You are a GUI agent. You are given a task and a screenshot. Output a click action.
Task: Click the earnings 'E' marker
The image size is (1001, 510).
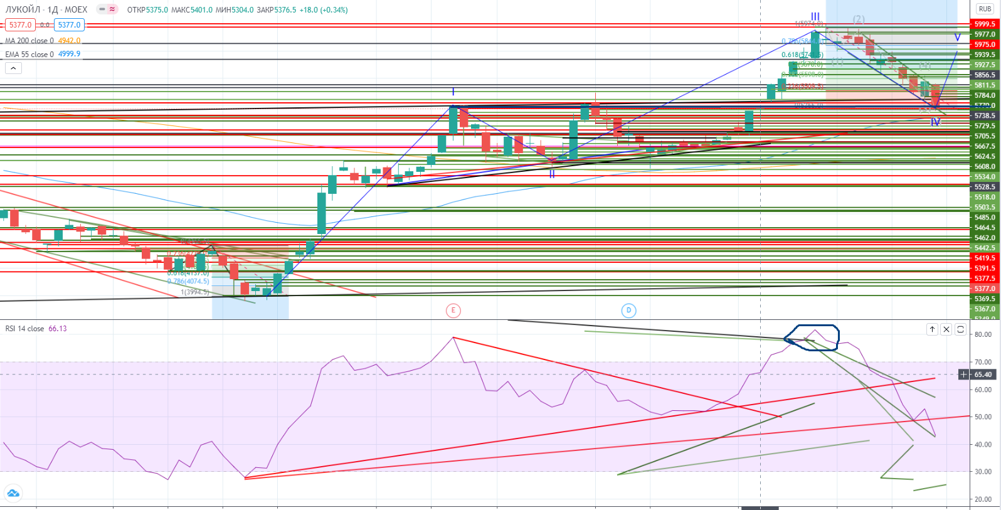(453, 311)
